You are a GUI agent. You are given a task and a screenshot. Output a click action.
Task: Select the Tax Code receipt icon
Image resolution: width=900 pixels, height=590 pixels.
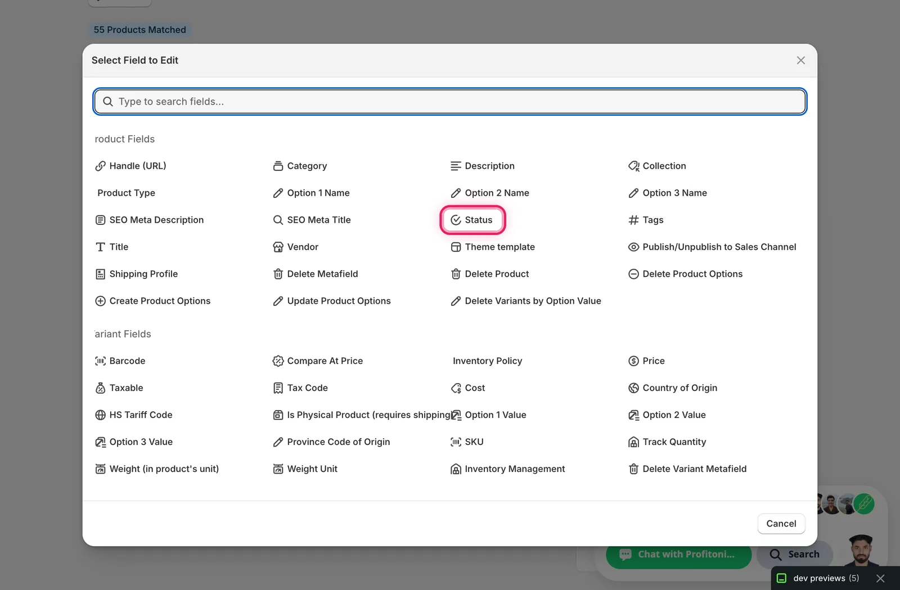pyautogui.click(x=278, y=388)
